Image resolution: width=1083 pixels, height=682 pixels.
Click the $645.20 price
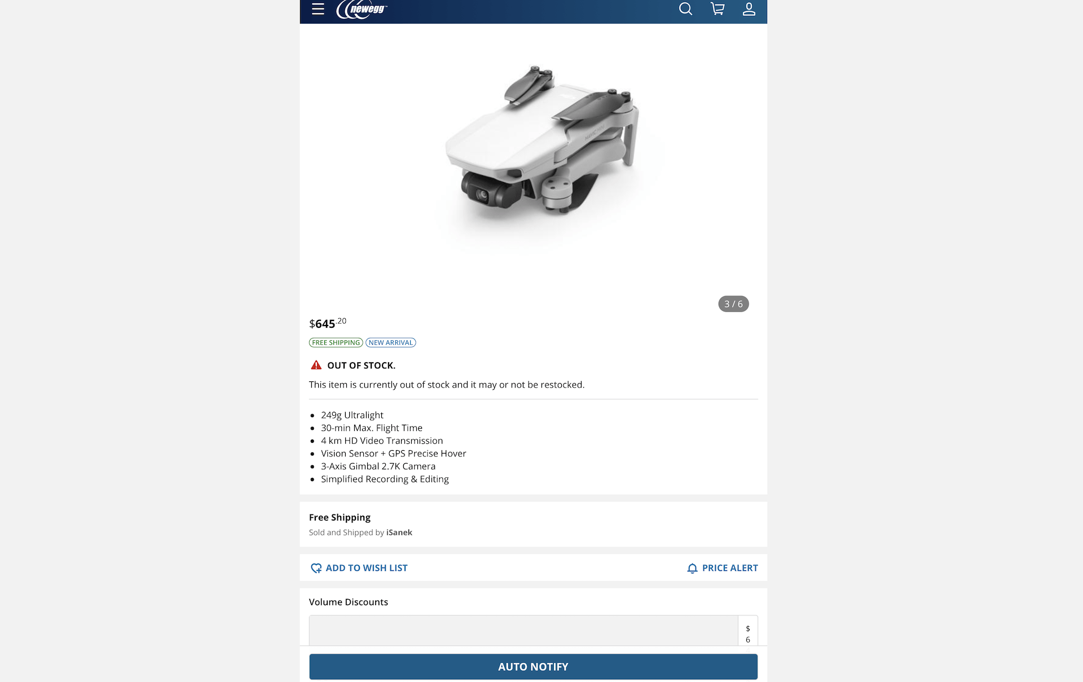click(328, 323)
